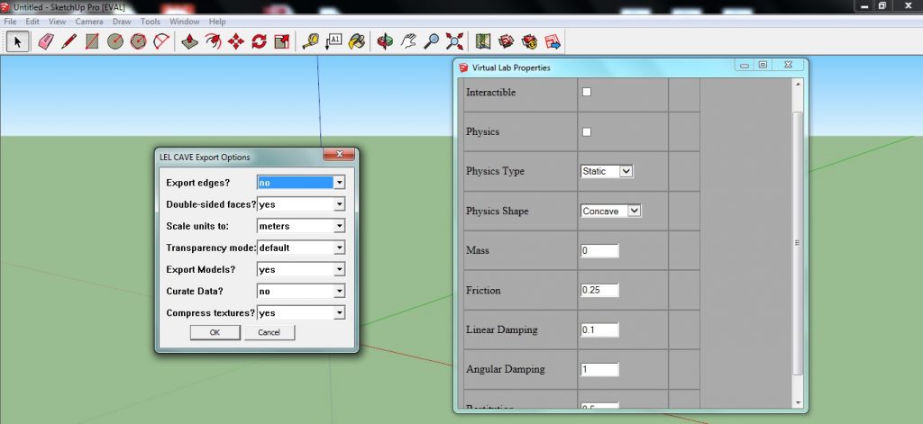The height and width of the screenshot is (424, 923).
Task: Select the Tape Measure tool
Action: (x=310, y=41)
